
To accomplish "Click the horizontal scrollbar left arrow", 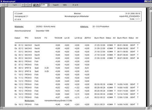I will click(x=2, y=108).
